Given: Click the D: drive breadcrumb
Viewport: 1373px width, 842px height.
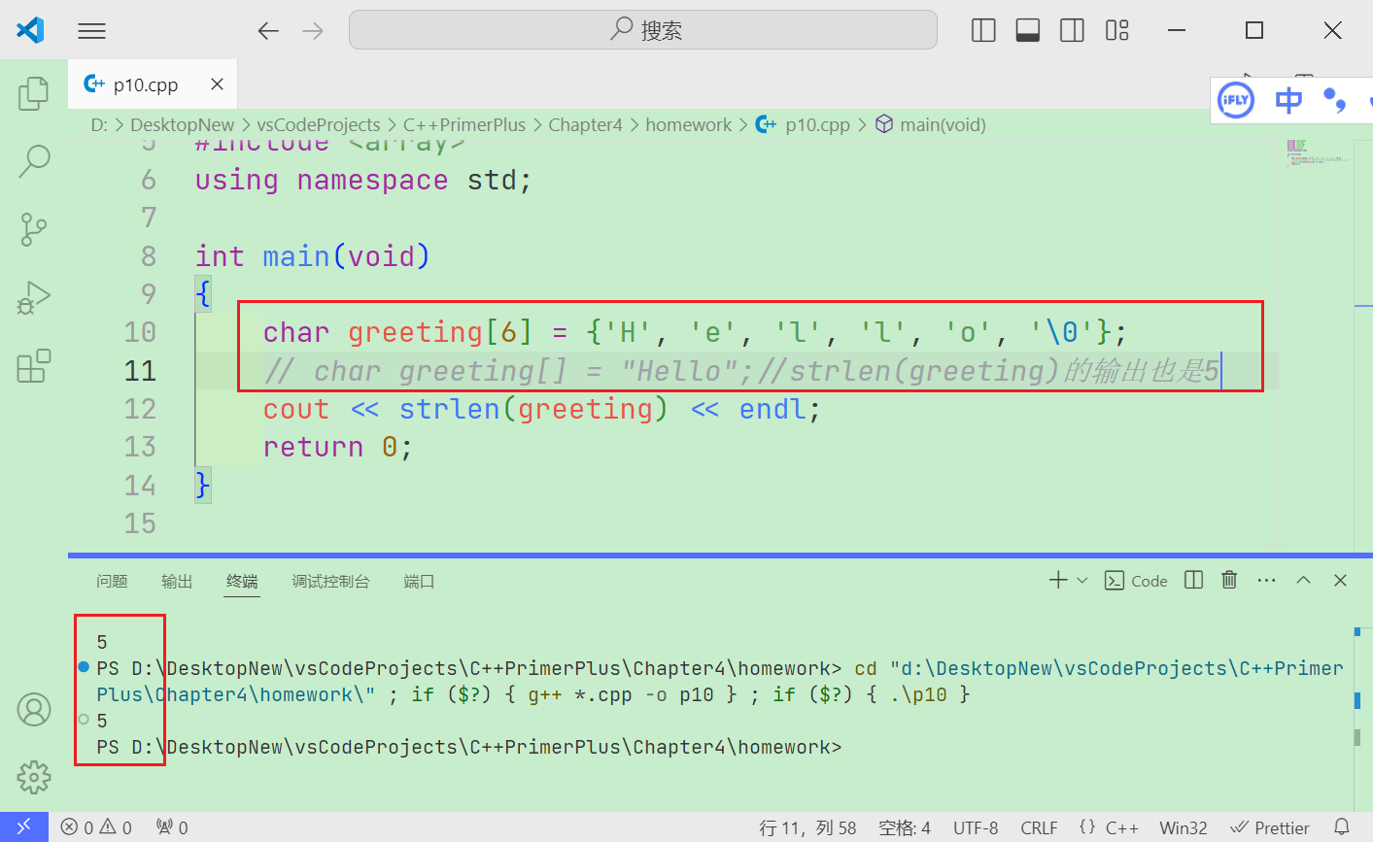Looking at the screenshot, I should (x=99, y=125).
